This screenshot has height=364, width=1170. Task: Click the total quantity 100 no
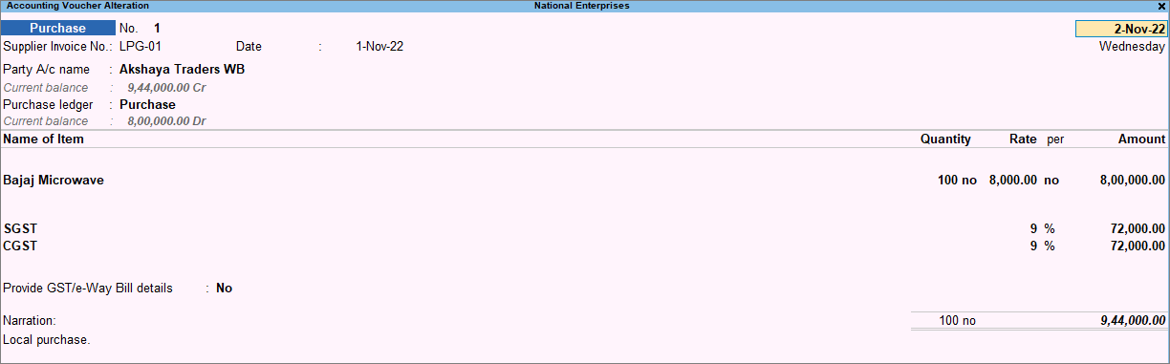coord(958,321)
